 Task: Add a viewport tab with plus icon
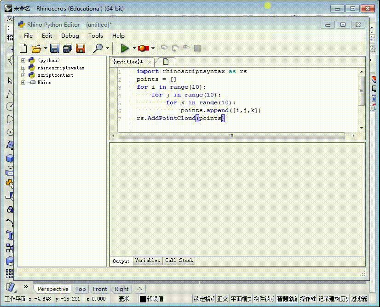tap(139, 289)
